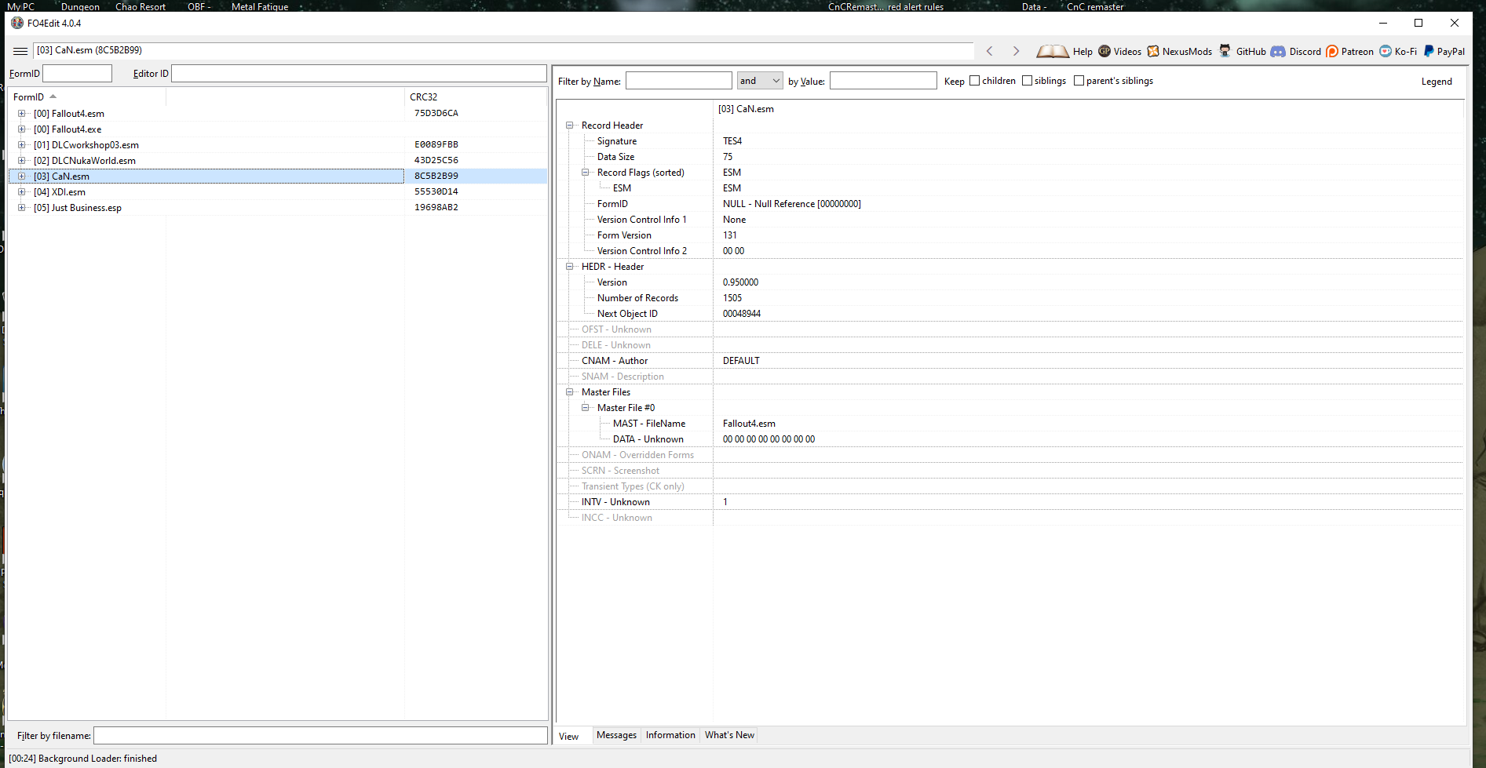Collapse the Record Header section
This screenshot has height=768, width=1486.
(x=570, y=126)
